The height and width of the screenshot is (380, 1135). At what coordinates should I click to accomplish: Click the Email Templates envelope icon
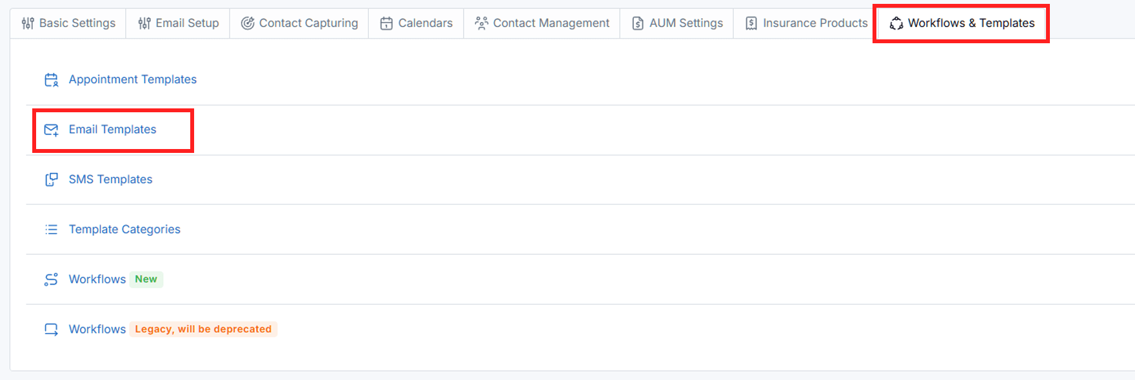(x=51, y=130)
